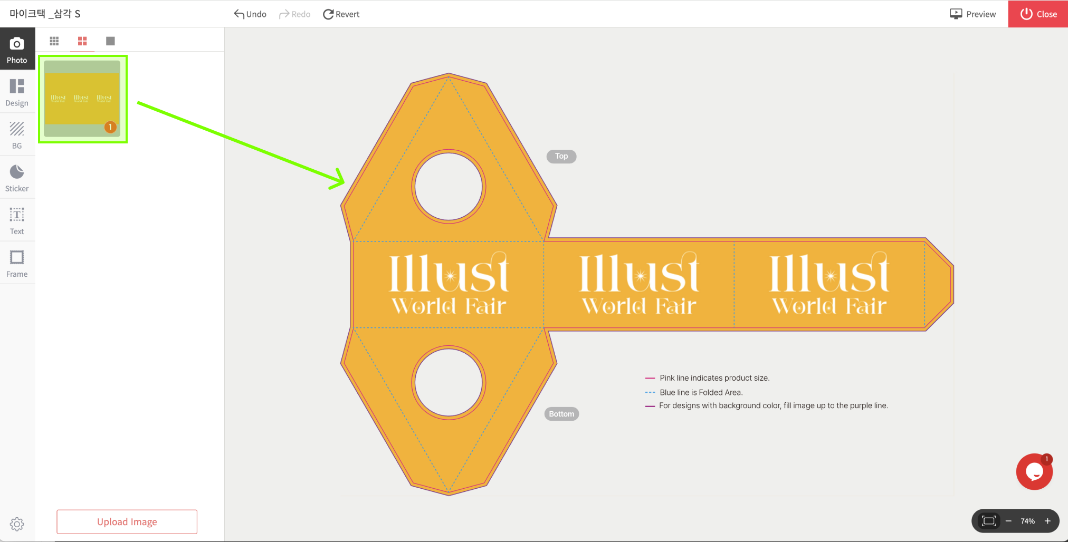The width and height of the screenshot is (1068, 542).
Task: Open the Photo panel
Action: (17, 50)
